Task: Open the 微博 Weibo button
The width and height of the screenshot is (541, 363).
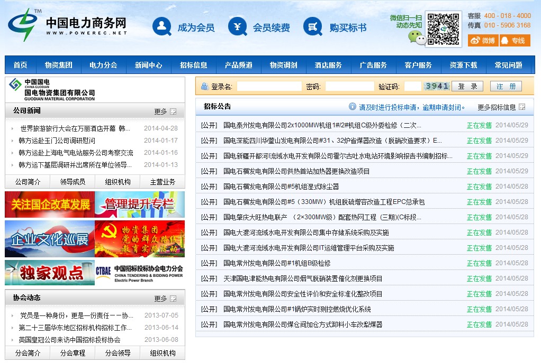Action: 483,40
